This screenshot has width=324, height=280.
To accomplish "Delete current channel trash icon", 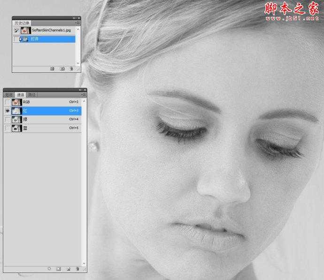I will 77,269.
